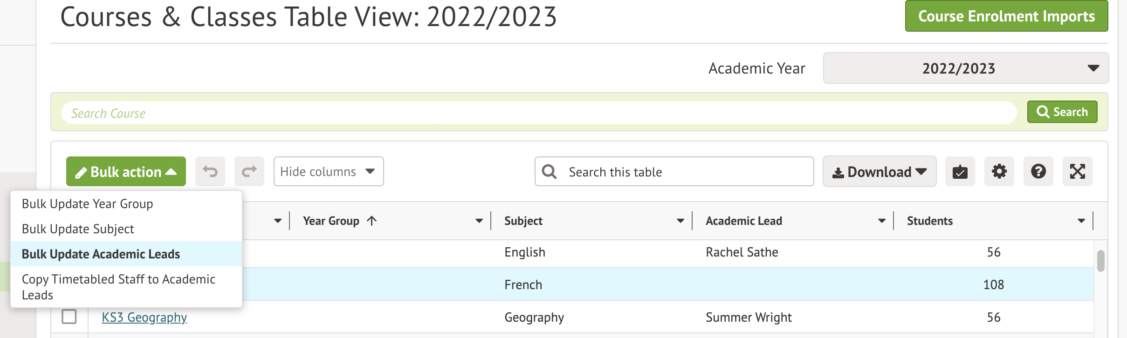Click the help question mark icon

(x=1038, y=172)
